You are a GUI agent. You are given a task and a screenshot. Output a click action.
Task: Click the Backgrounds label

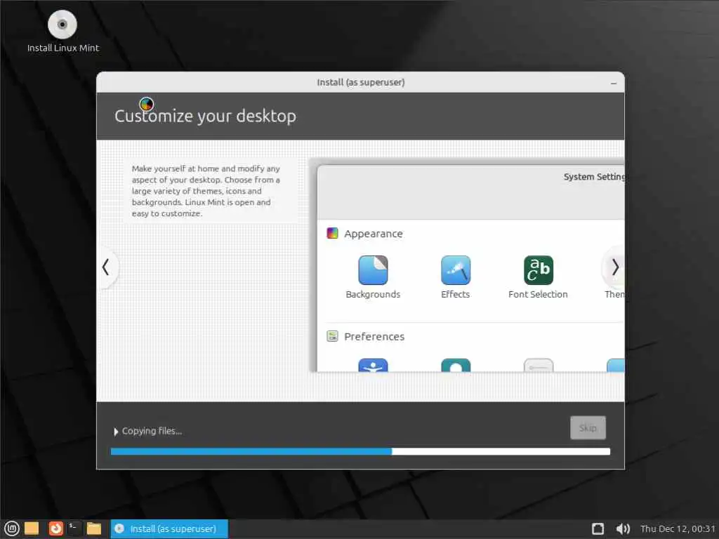tap(373, 294)
